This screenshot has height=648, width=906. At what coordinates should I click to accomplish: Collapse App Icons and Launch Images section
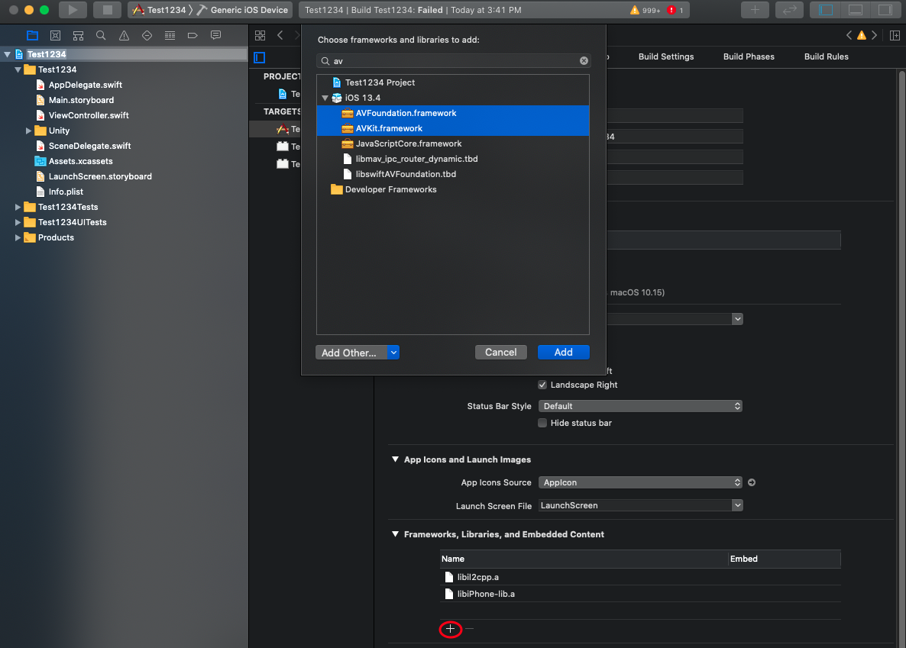pos(395,459)
